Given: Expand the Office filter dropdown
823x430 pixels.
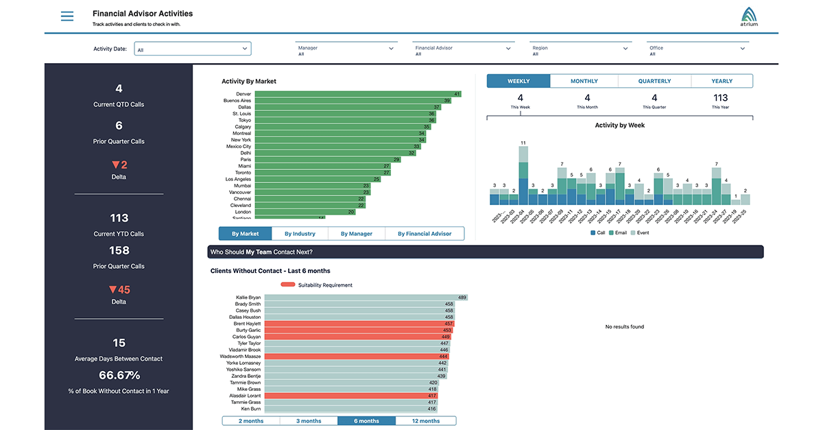Looking at the screenshot, I should point(742,49).
